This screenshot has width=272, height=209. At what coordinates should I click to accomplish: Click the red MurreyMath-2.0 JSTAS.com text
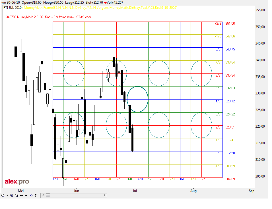(x=48, y=17)
